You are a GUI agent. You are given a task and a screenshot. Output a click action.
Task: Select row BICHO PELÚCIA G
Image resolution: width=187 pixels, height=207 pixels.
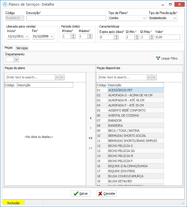[130, 146]
